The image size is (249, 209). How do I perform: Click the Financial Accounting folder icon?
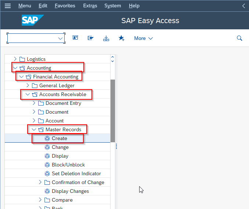tap(28, 77)
